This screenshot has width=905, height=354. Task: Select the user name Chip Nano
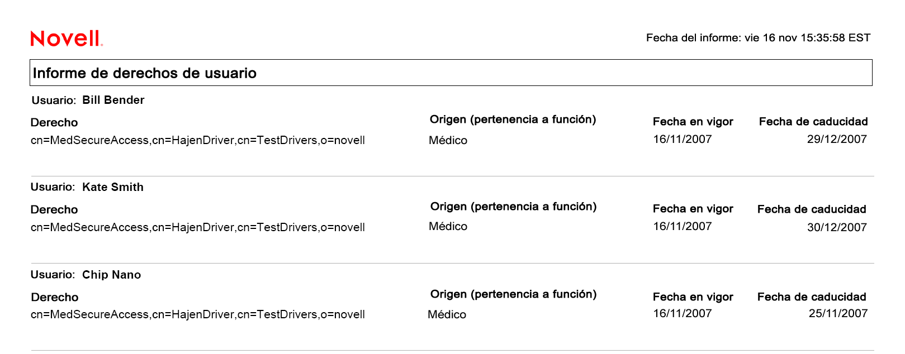[x=111, y=275]
